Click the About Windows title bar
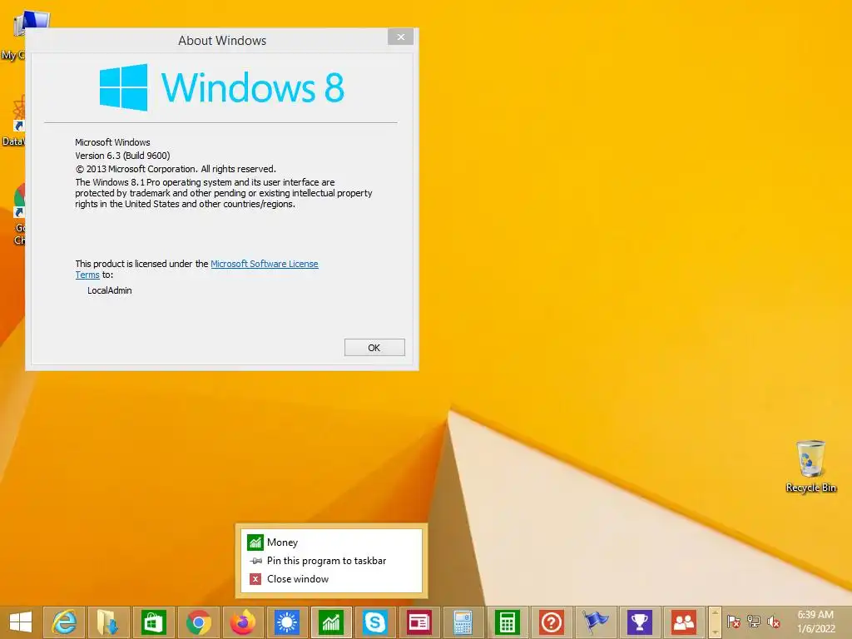Screen dimensions: 852x639 point(221,41)
